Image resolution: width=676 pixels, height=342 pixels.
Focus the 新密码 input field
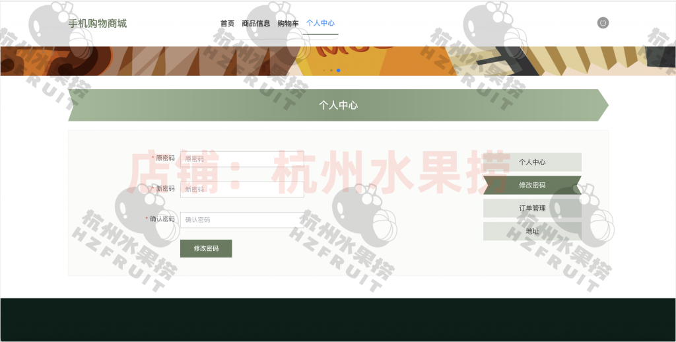(x=242, y=189)
